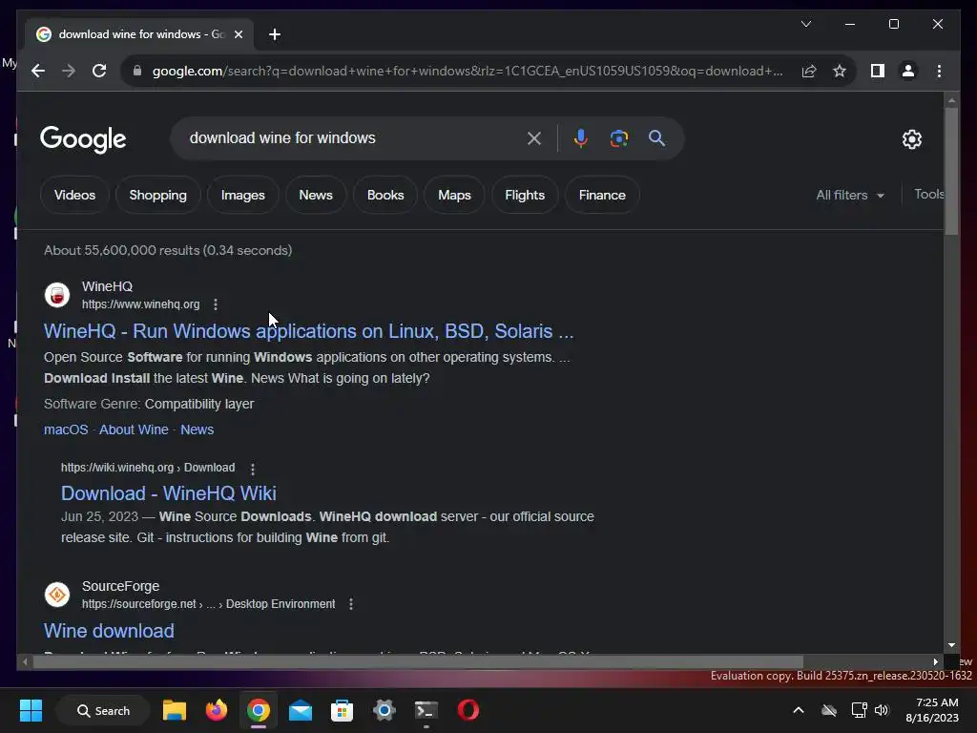Open the Finance filter

[602, 195]
